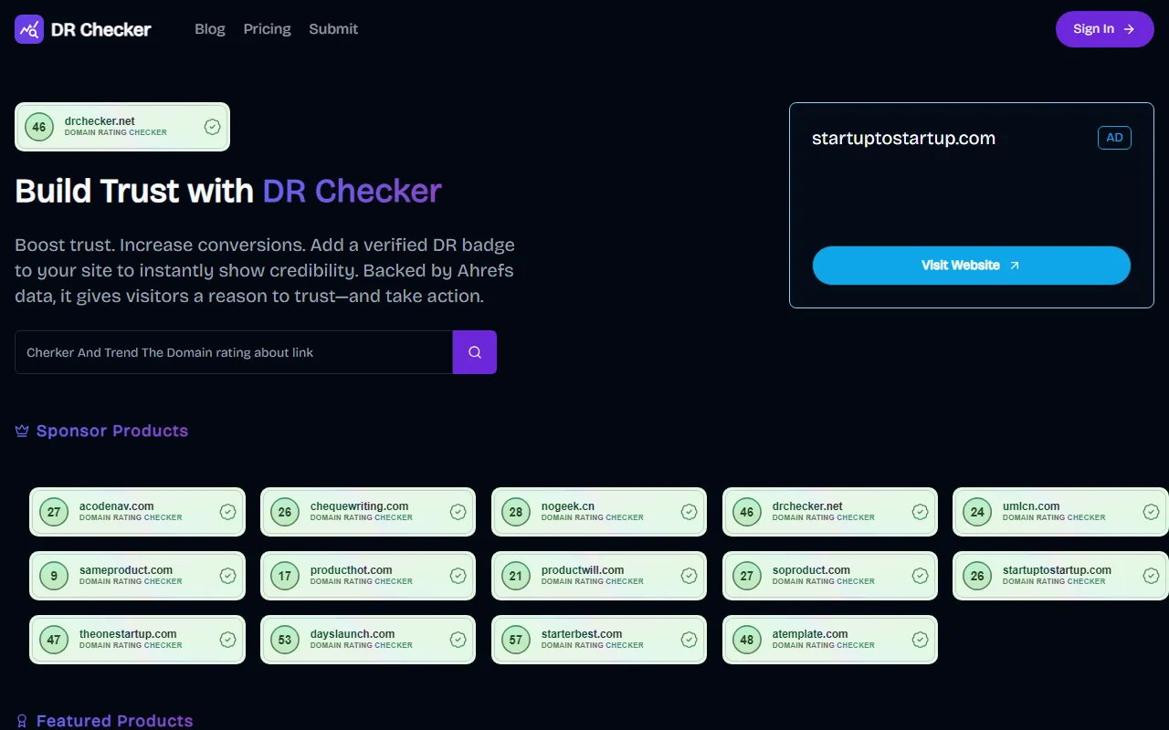This screenshot has height=730, width=1169.
Task: Click verified check icon on acodenav.com badge
Action: point(227,512)
